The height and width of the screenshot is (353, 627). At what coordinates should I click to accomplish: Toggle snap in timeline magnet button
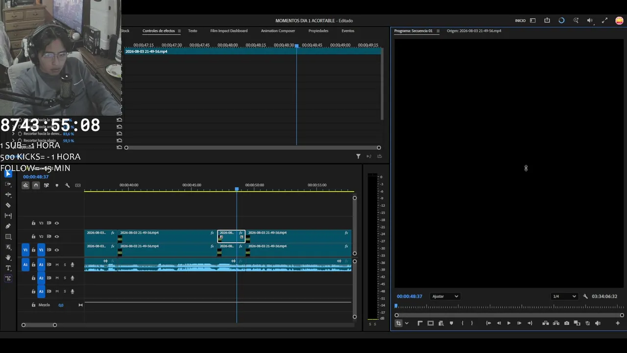pos(36,185)
